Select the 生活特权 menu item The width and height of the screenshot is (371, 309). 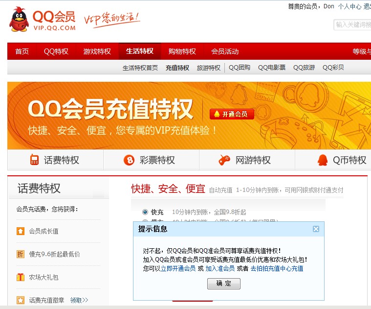click(x=140, y=51)
